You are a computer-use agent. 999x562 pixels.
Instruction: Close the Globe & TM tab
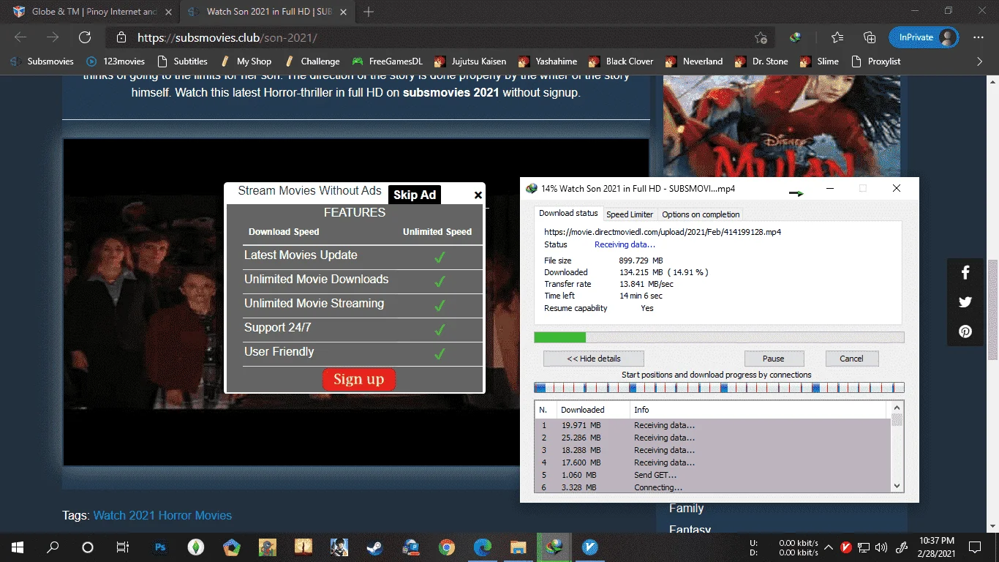click(168, 12)
